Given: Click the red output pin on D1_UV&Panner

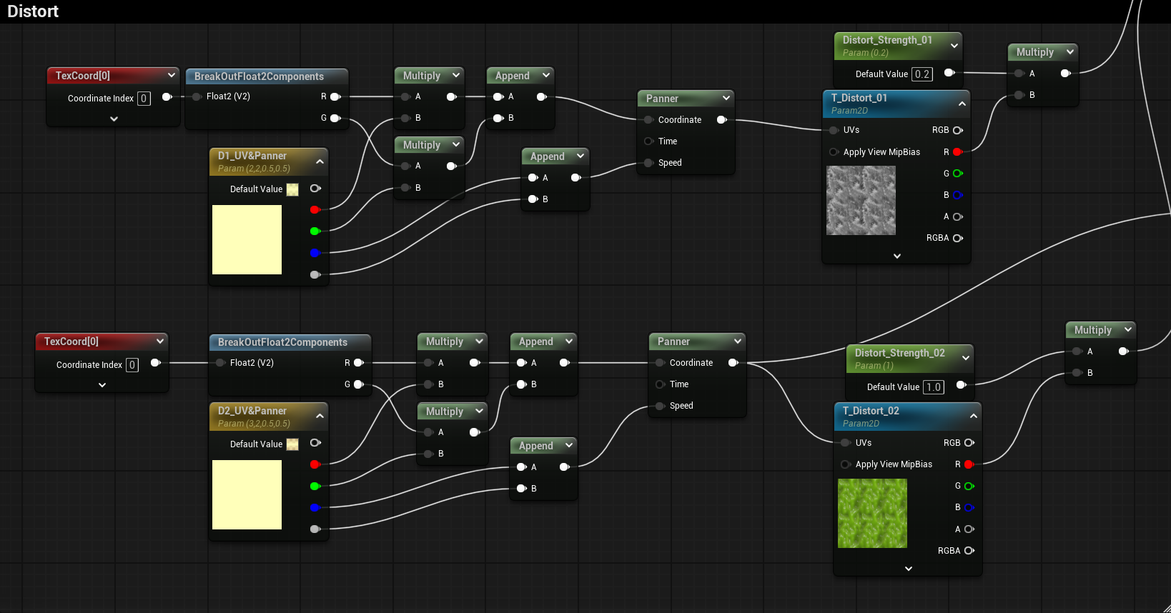Looking at the screenshot, I should tap(315, 209).
